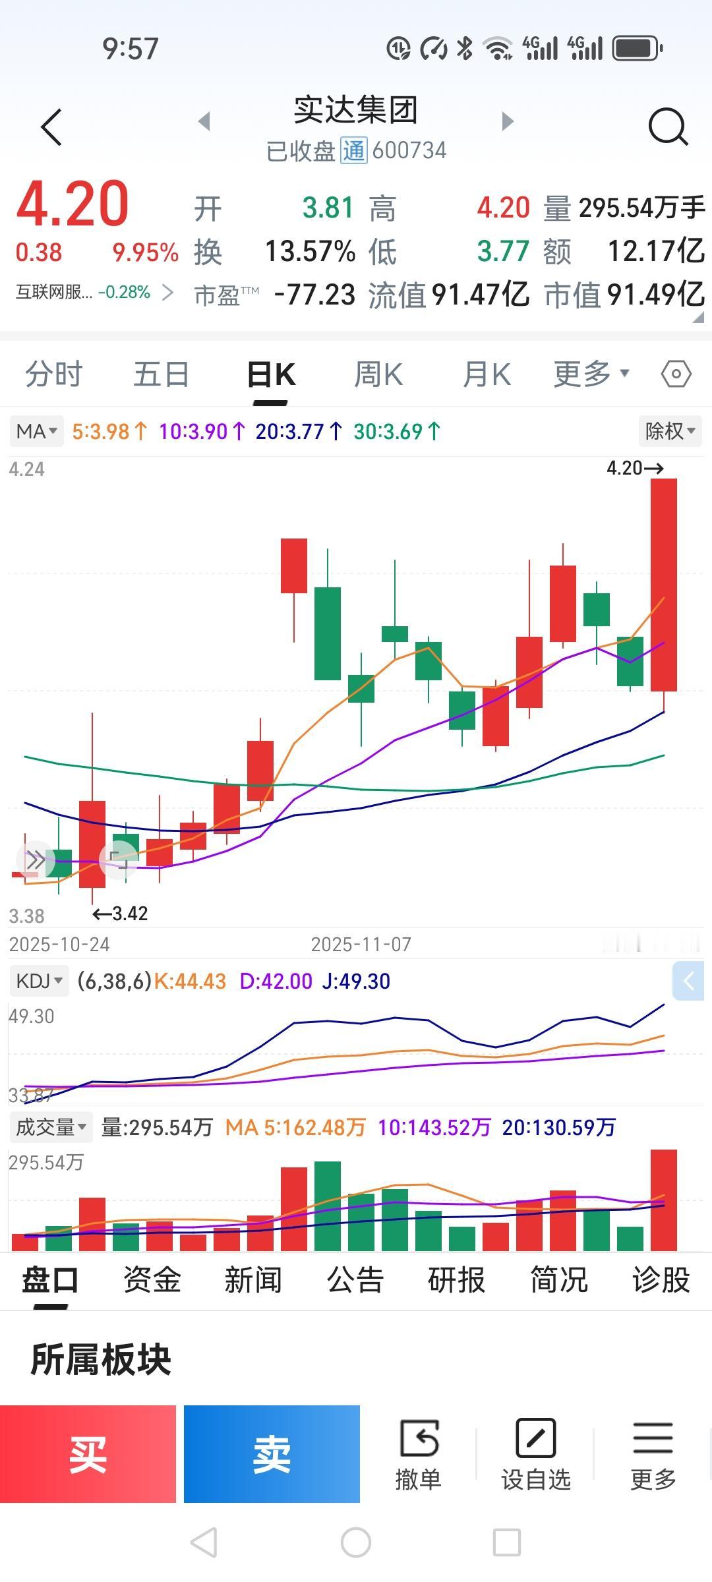Viewport: 712px width, 1582px height.
Task: Tap the red 买 buy button
Action: click(x=88, y=1454)
